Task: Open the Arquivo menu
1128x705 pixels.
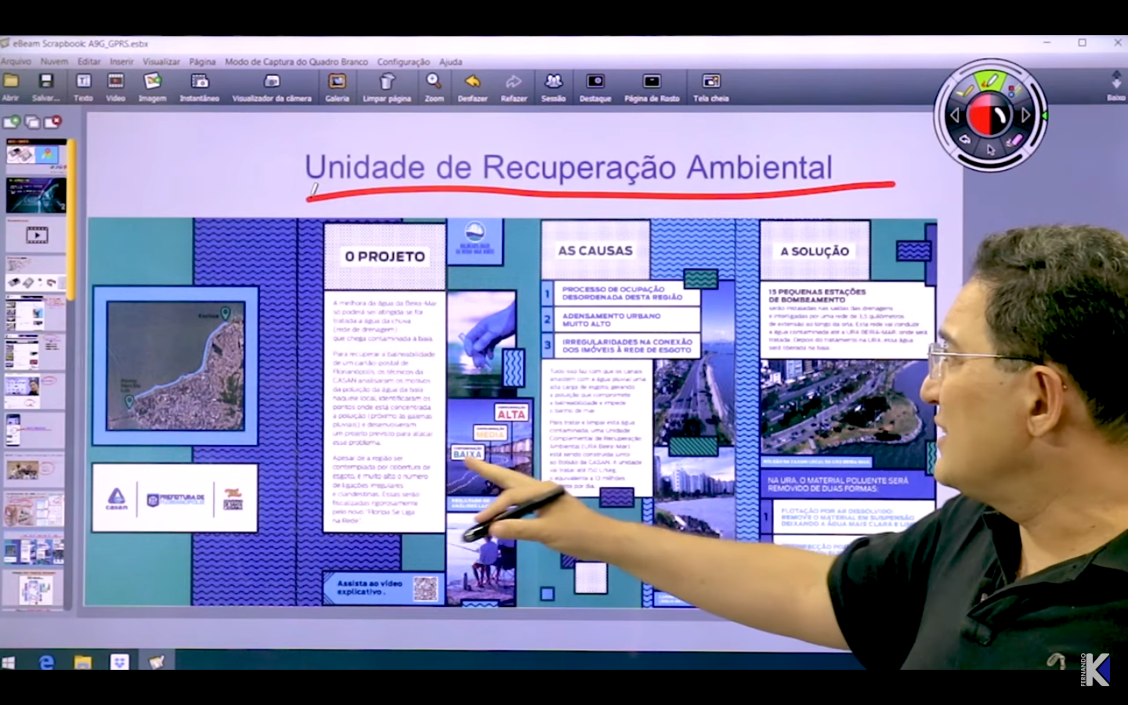Action: pos(16,61)
